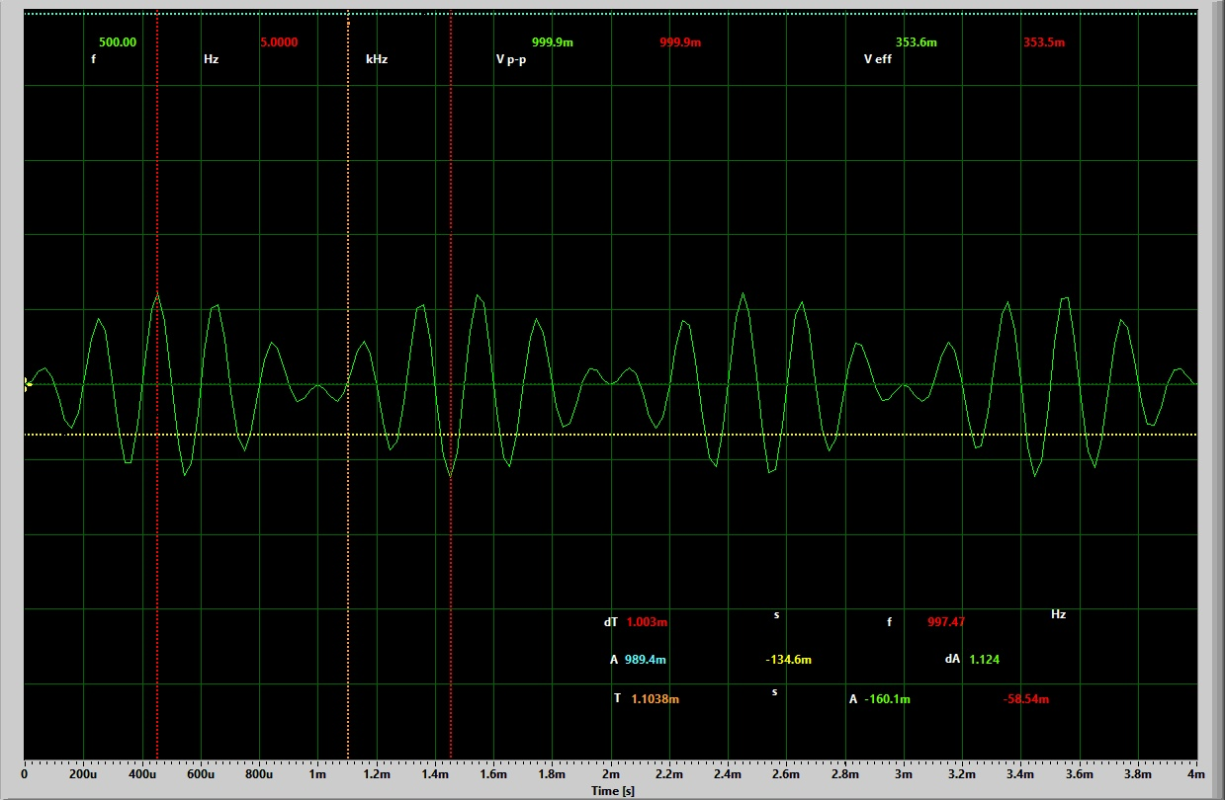The height and width of the screenshot is (800, 1225).
Task: Click the 2.6m time axis tick label
Action: (x=787, y=776)
